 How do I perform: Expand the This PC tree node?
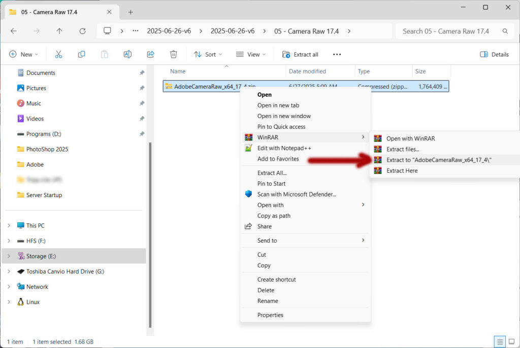[9, 225]
